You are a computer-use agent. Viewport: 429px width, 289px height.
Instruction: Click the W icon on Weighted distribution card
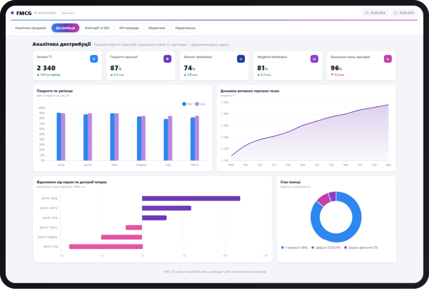(x=314, y=59)
